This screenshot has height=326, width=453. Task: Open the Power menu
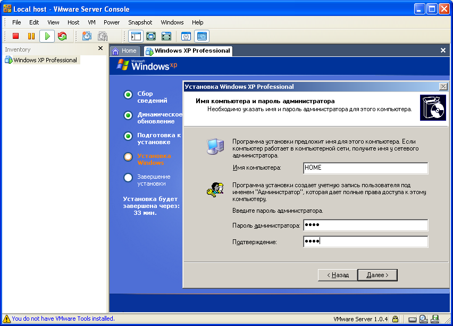pyautogui.click(x=112, y=22)
